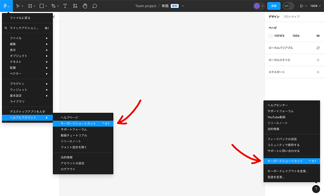Select the Hand tool
The height and width of the screenshot is (196, 324).
tap(85, 6)
